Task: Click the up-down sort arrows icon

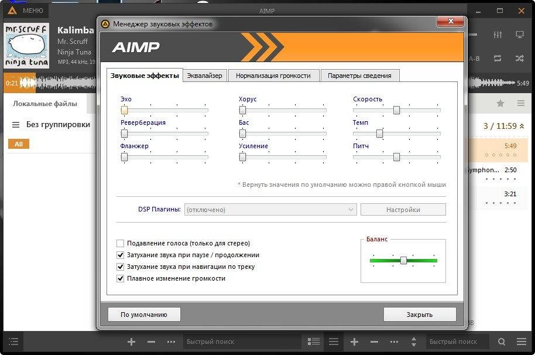Action: coord(413,342)
